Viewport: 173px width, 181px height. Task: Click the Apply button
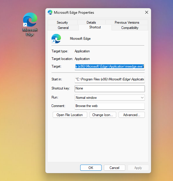tap(138, 168)
